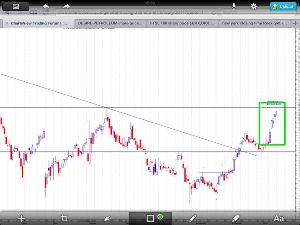
Task: Tap the microphone icon
Action: (234, 6)
